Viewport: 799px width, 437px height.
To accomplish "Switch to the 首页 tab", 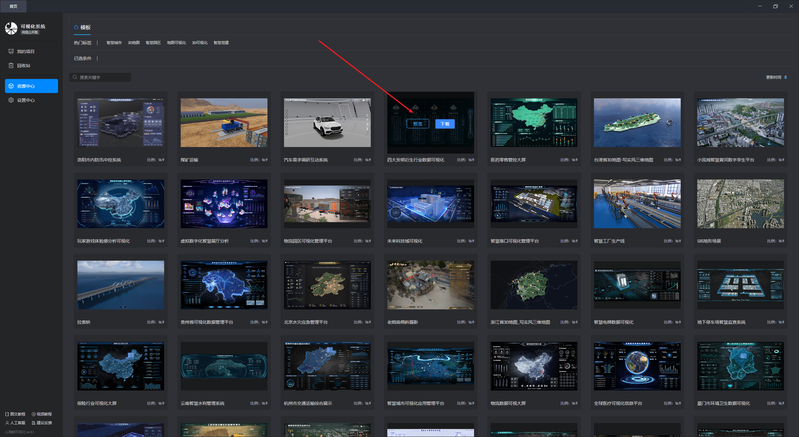I will (13, 6).
